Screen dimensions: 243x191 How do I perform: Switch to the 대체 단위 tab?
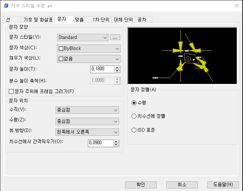click(x=124, y=20)
